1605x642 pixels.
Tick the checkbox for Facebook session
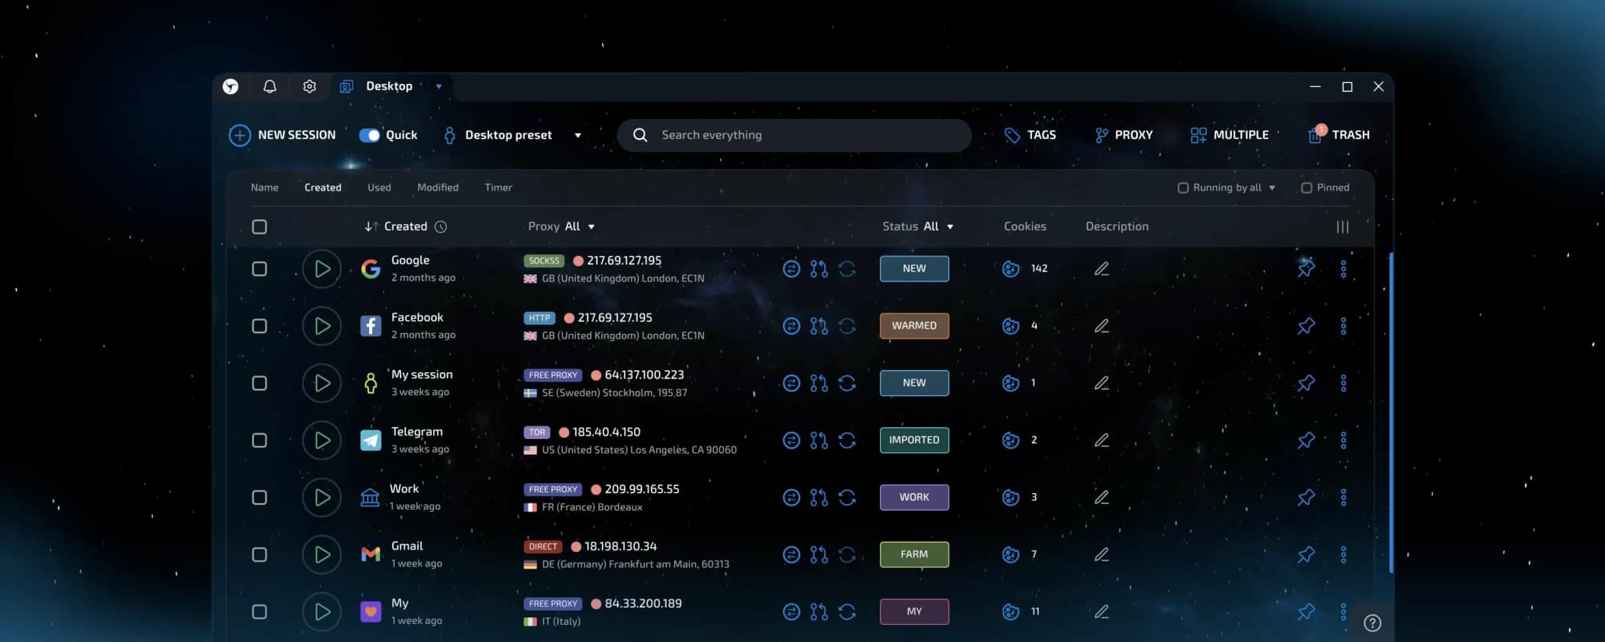tap(259, 326)
